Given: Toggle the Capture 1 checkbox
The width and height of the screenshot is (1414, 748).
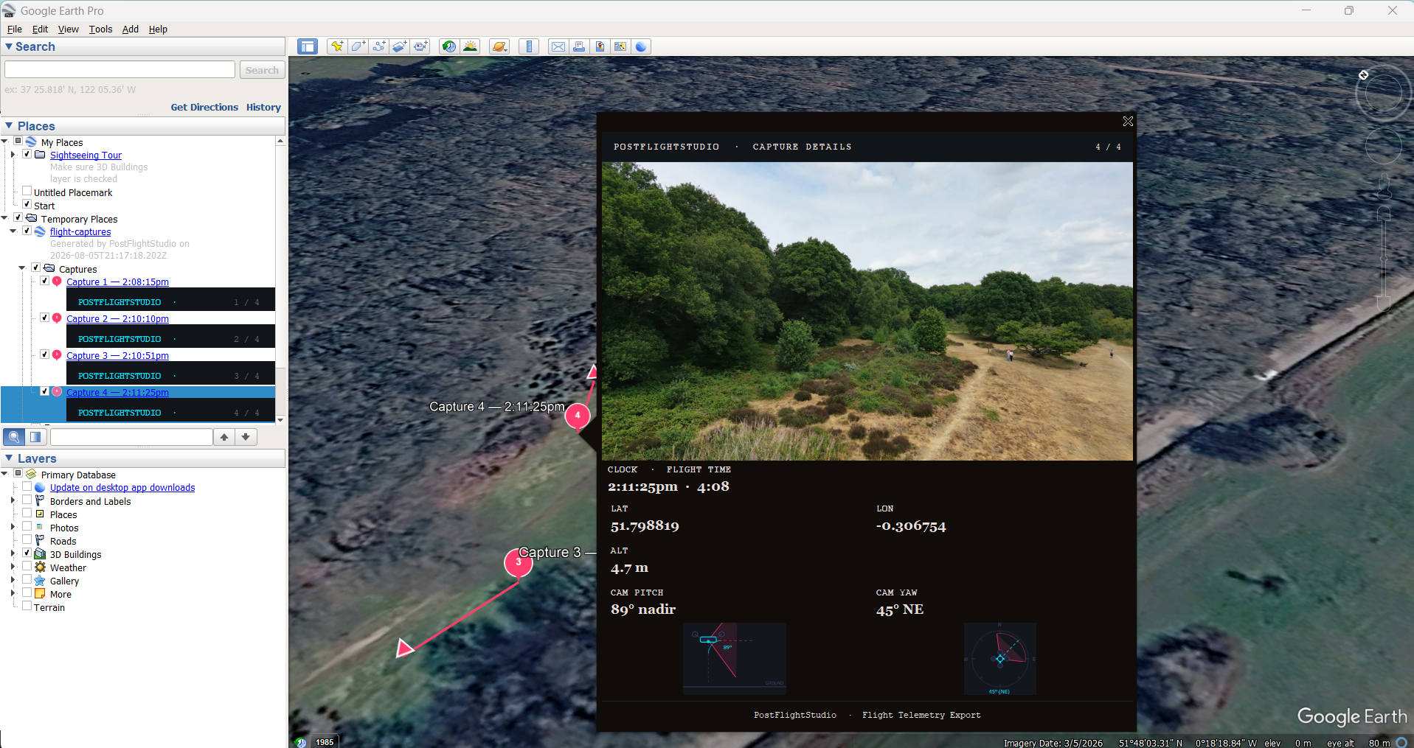Looking at the screenshot, I should click(x=45, y=281).
